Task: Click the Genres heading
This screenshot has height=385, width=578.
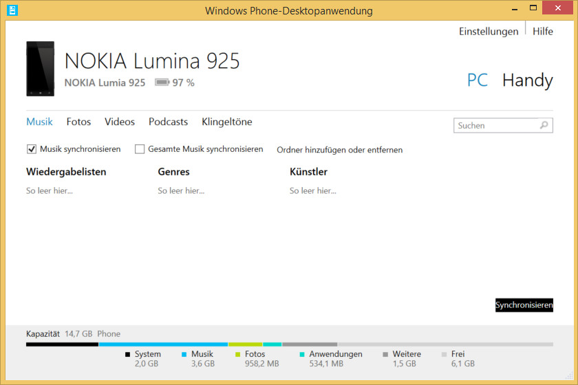Action: [x=173, y=172]
